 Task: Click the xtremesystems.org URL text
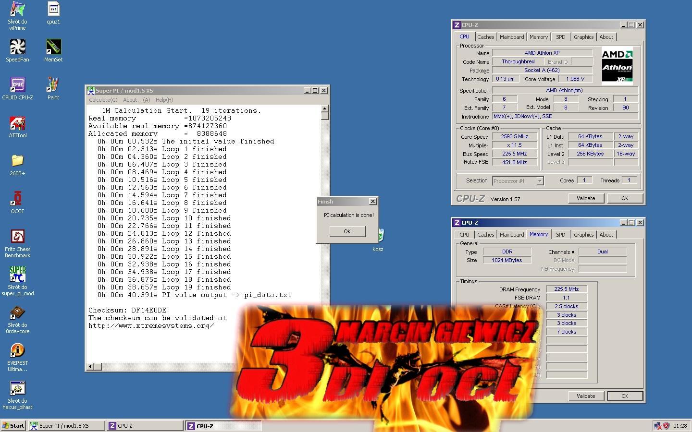click(151, 326)
